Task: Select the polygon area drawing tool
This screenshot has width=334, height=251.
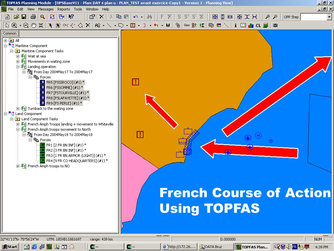Action: (x=121, y=25)
